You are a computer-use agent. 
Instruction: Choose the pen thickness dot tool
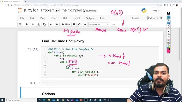[169, 31]
